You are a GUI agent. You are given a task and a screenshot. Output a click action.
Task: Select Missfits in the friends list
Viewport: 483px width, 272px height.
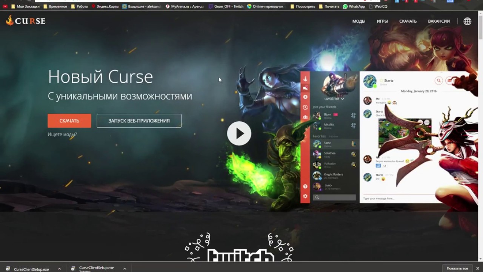coord(334,126)
